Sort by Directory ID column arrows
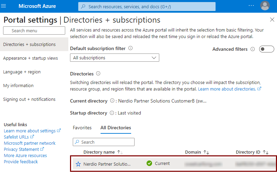Image resolution: width=277 pixels, height=179 pixels. [x=266, y=152]
